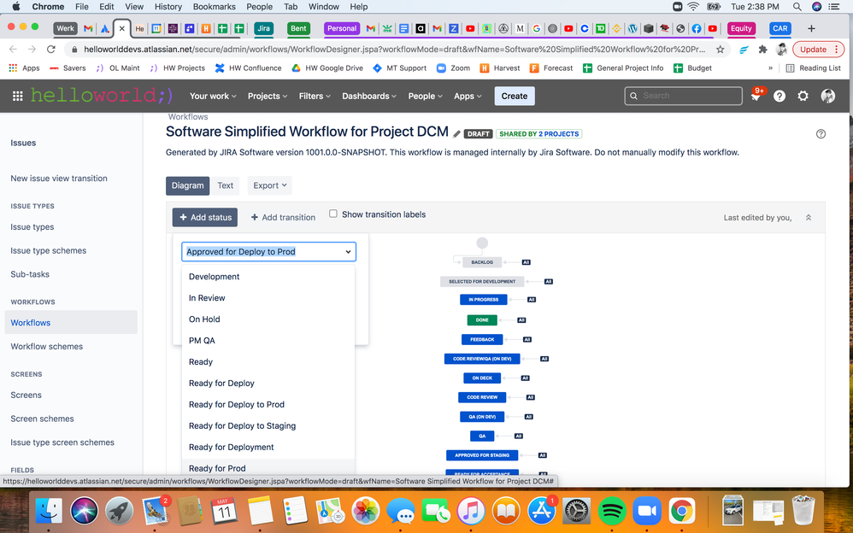
Task: Click the Add status button
Action: pyautogui.click(x=205, y=217)
